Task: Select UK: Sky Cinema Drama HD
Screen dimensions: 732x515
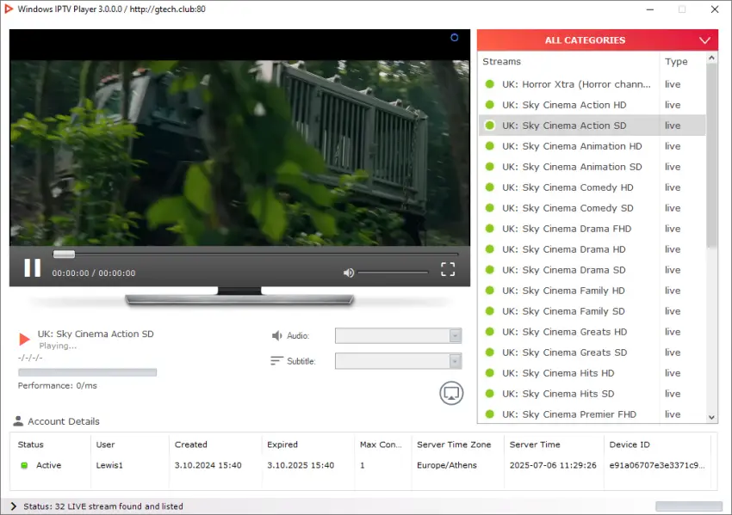Action: (x=592, y=249)
